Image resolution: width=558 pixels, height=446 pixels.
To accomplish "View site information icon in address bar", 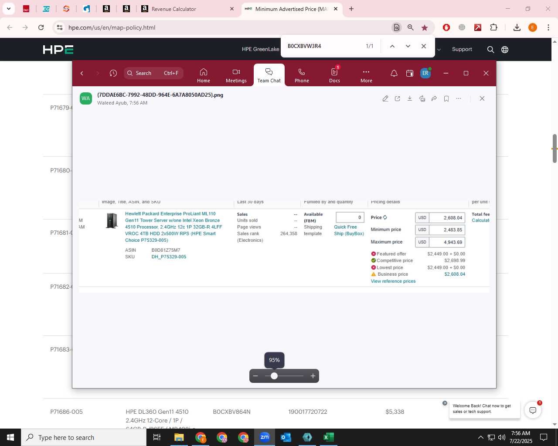I will (59, 27).
